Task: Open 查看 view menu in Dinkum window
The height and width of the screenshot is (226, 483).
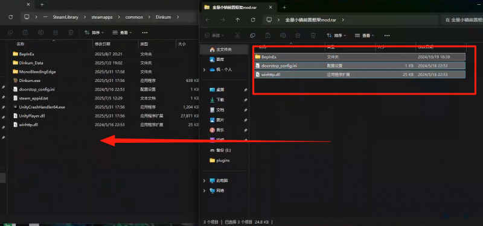Action: pos(122,33)
